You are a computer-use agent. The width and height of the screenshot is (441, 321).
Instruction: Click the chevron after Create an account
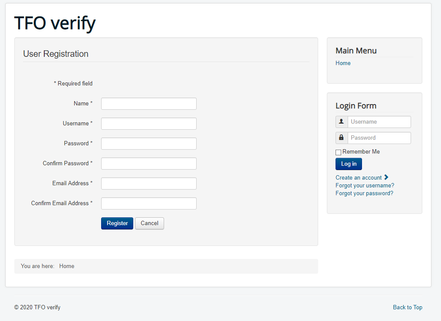386,177
